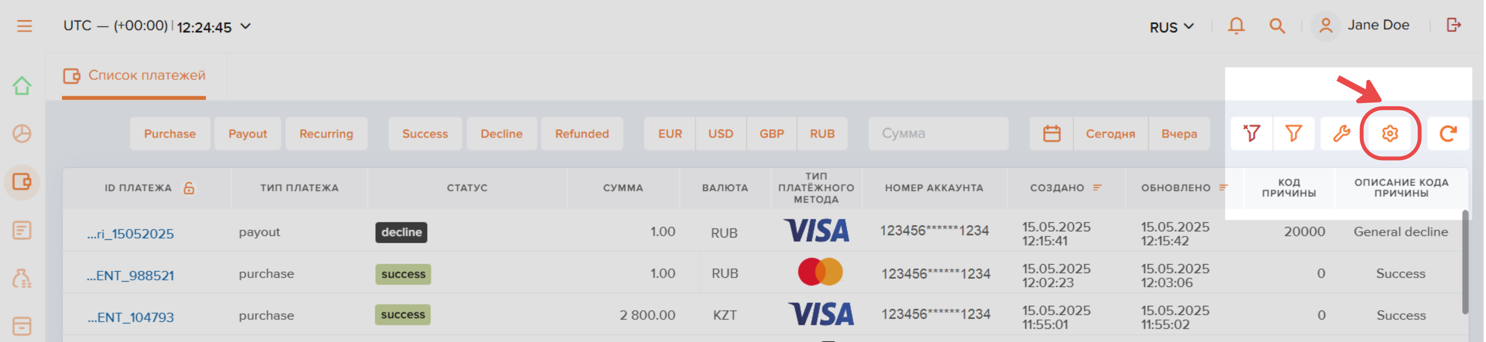1486x342 pixels.
Task: Go to home in sidebar
Action: pyautogui.click(x=22, y=86)
